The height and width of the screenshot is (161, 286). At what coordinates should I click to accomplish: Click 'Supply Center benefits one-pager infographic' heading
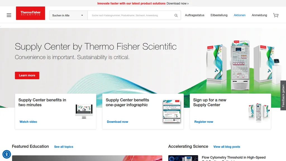tap(127, 102)
